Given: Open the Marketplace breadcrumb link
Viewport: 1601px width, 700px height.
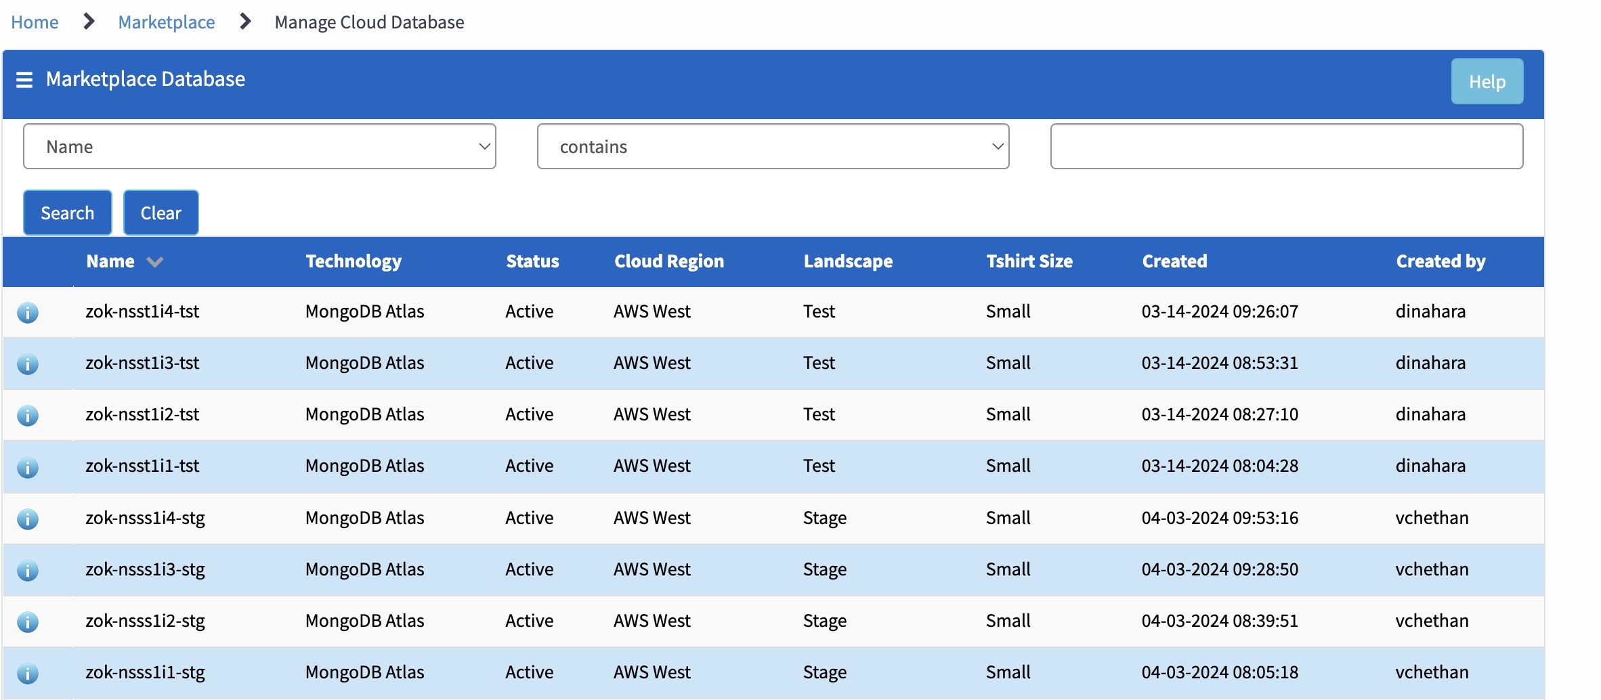Looking at the screenshot, I should coord(167,22).
